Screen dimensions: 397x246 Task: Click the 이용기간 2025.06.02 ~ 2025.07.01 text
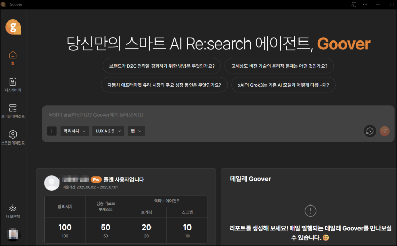click(90, 187)
